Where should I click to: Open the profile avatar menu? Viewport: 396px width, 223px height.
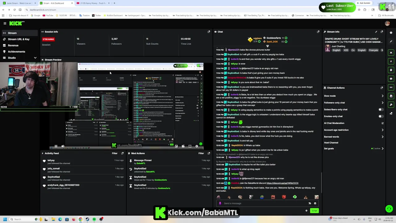click(x=387, y=23)
